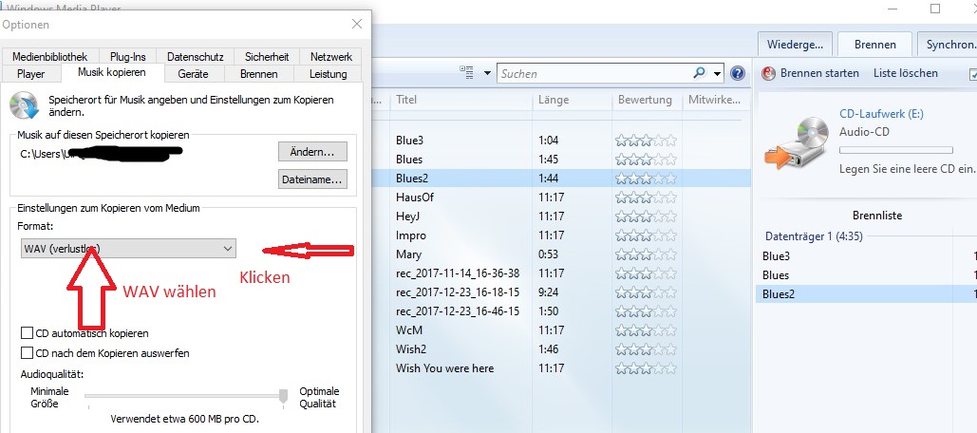Rate Impro with the fifth star
The image size is (977, 433).
point(669,236)
